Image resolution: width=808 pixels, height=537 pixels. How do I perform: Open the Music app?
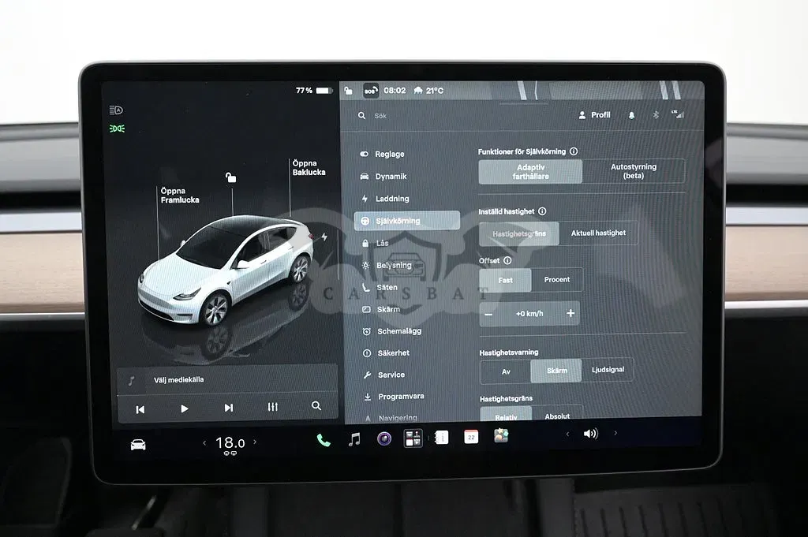tap(354, 439)
